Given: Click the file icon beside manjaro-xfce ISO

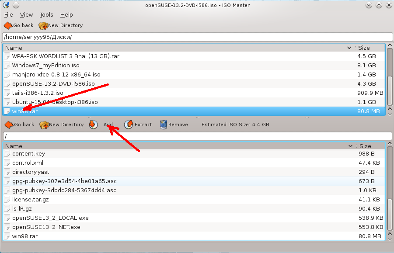Looking at the screenshot, I should coord(7,75).
